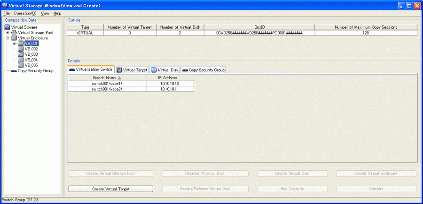The height and width of the screenshot is (204, 423).
Task: Open the Operation menu
Action: click(24, 13)
